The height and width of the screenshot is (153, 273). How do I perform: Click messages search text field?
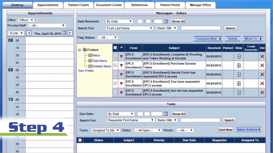coord(201,28)
